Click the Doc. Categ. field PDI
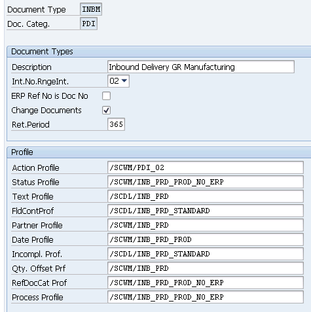Viewport: 311px width, 312px height. [88, 24]
